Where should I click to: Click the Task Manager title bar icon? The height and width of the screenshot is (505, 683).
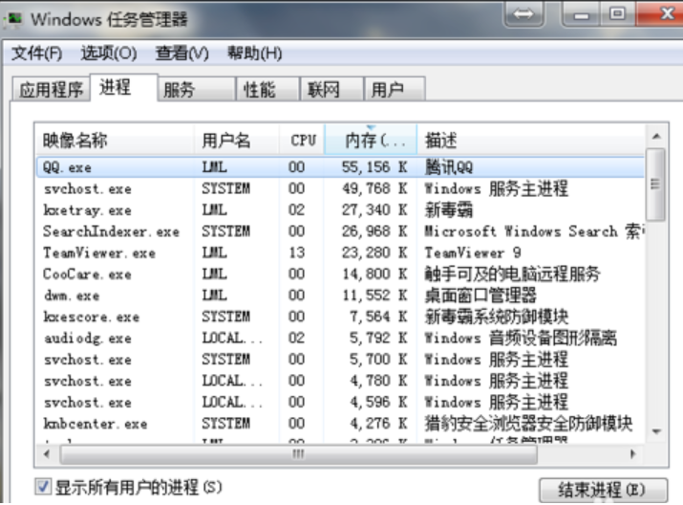pos(15,18)
